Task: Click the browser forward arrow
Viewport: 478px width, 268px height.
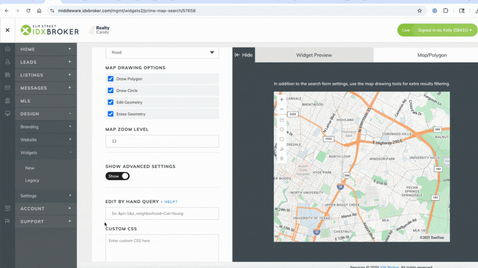Action: click(x=17, y=11)
